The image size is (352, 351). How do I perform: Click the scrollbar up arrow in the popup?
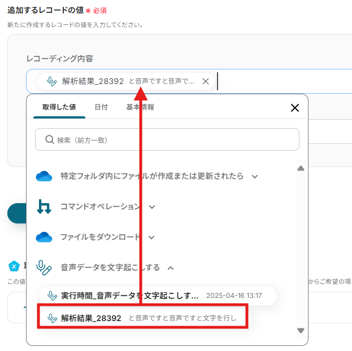pyautogui.click(x=301, y=168)
